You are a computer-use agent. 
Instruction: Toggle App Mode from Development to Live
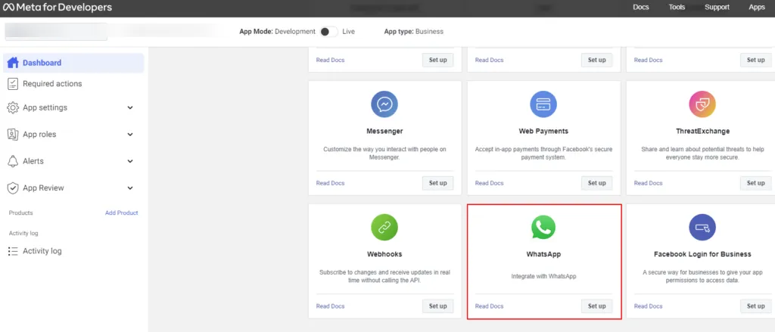pyautogui.click(x=328, y=31)
